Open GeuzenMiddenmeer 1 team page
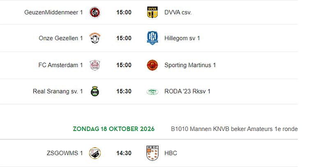The height and width of the screenshot is (167, 310). 53,12
